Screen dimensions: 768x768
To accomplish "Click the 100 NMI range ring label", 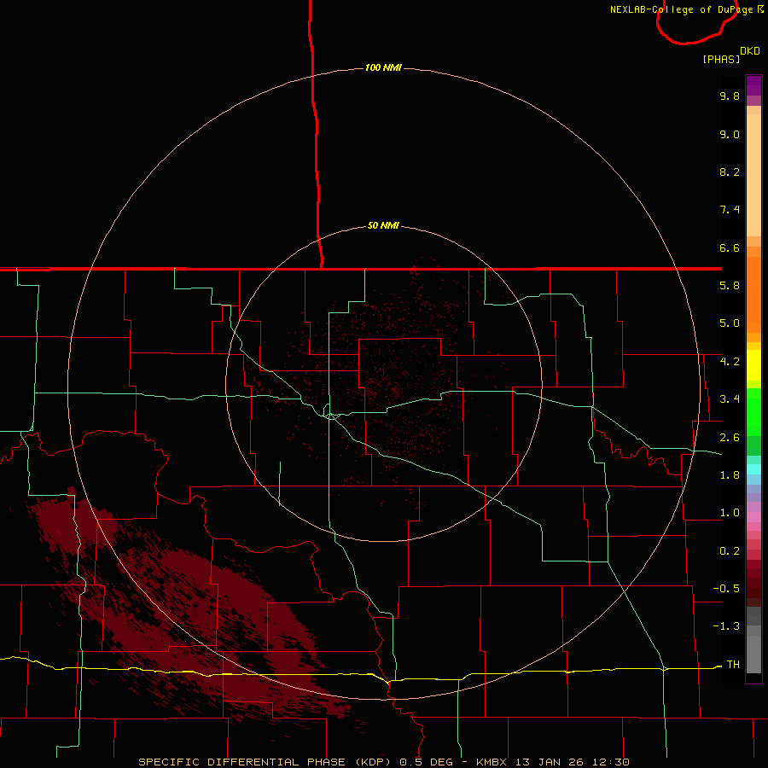I will click(383, 67).
